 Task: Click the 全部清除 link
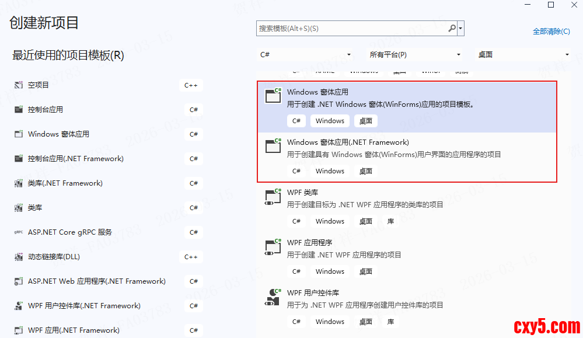point(551,32)
